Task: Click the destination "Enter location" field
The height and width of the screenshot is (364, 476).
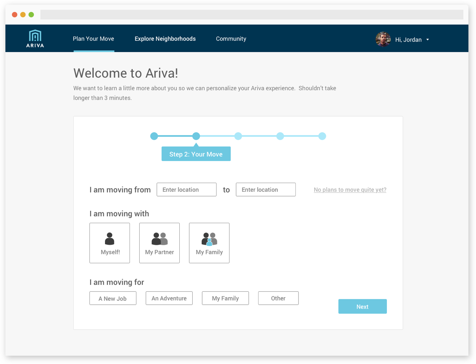Action: click(x=266, y=189)
